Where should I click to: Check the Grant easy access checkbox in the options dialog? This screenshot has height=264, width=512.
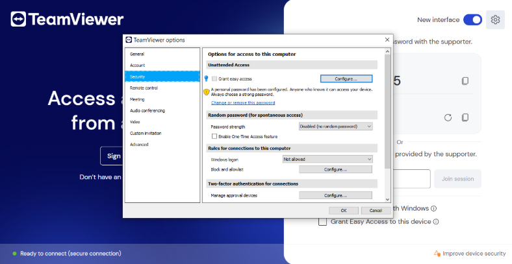(x=214, y=78)
